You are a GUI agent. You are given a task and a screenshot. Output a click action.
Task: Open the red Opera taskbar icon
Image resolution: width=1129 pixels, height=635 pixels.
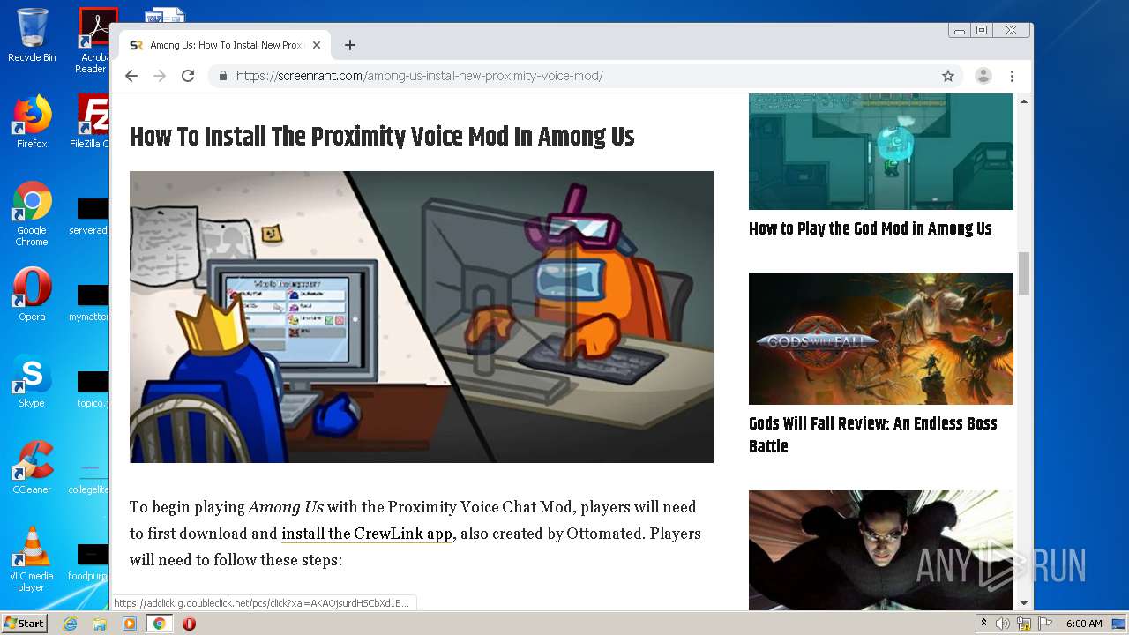click(189, 624)
